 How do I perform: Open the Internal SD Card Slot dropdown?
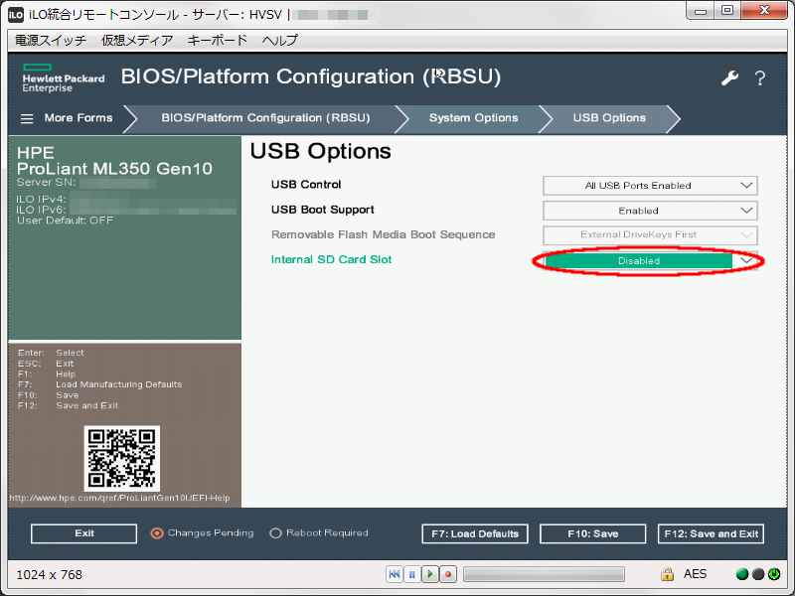[x=650, y=260]
